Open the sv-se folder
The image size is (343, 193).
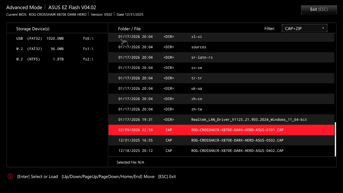coord(197,68)
